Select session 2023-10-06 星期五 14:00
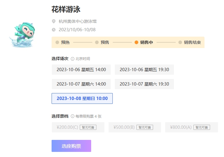This screenshot has width=224, height=157. (81, 70)
